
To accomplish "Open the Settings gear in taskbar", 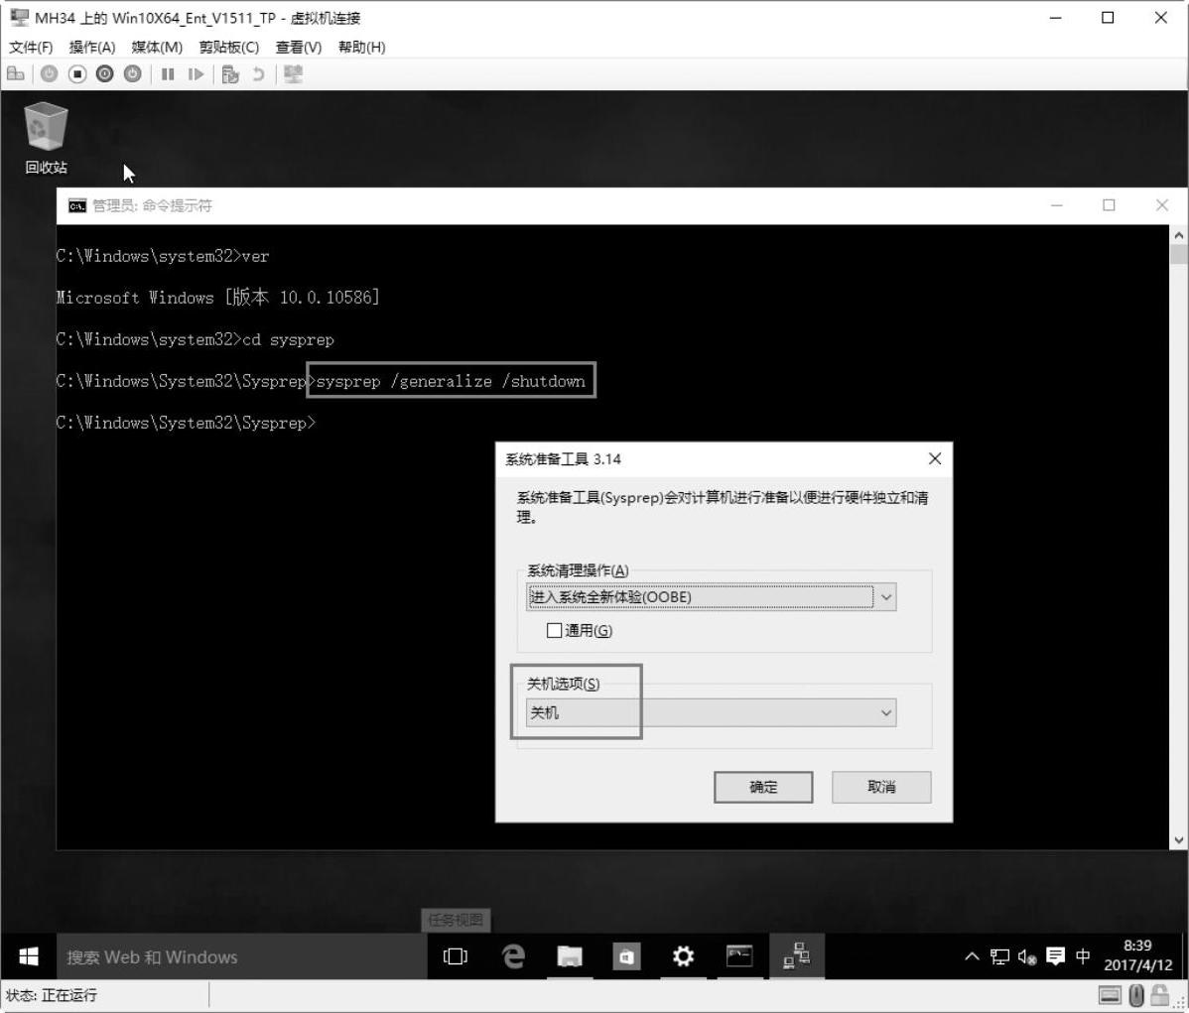I will tap(683, 956).
